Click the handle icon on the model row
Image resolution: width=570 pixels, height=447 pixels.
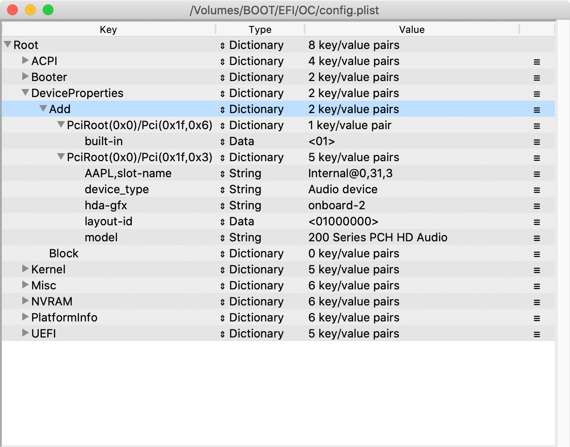coord(537,238)
